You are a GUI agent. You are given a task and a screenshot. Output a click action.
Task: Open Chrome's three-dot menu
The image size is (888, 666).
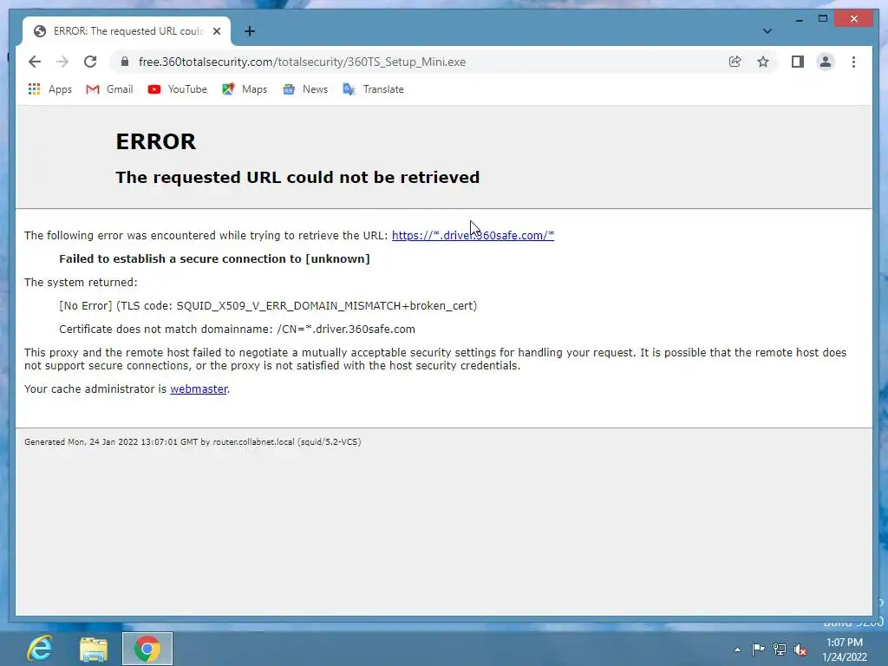[853, 62]
